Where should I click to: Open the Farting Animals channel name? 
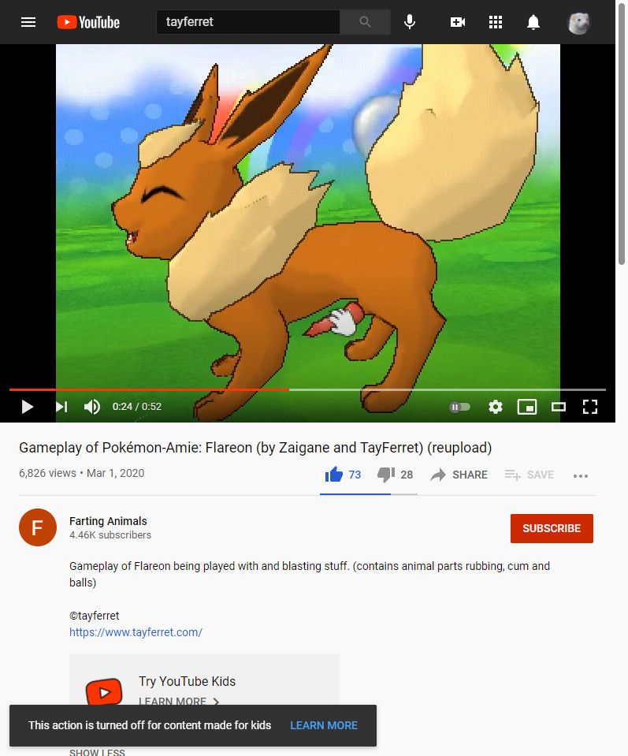click(x=108, y=521)
